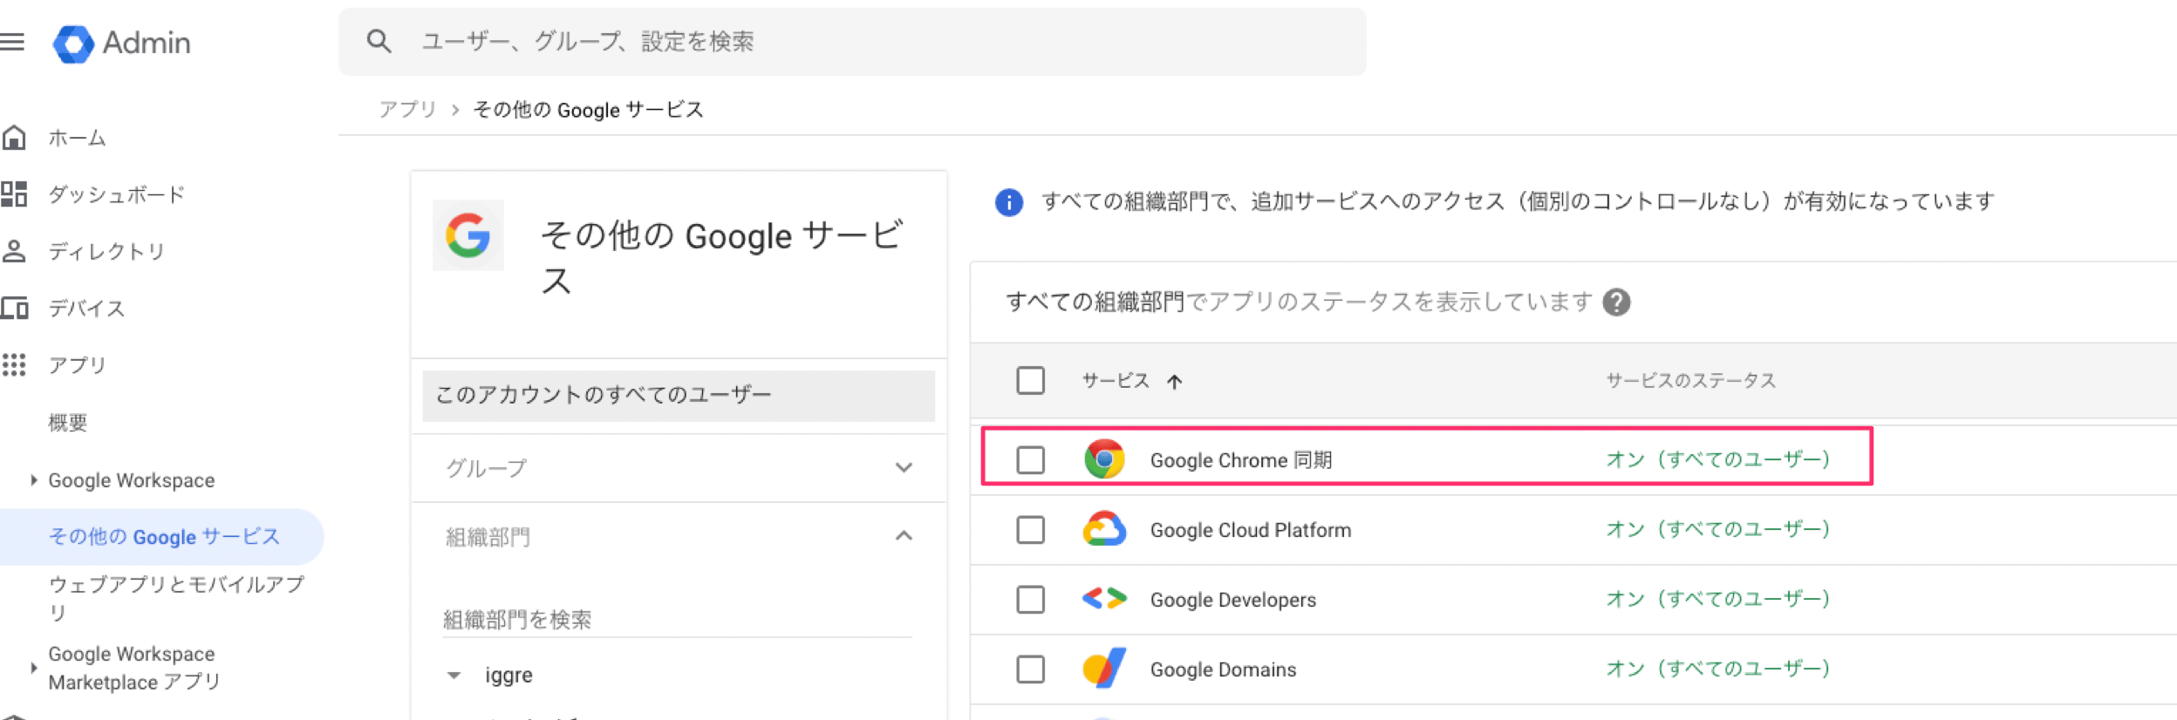
Task: Click the サービスのステータス column header
Action: (x=1690, y=381)
